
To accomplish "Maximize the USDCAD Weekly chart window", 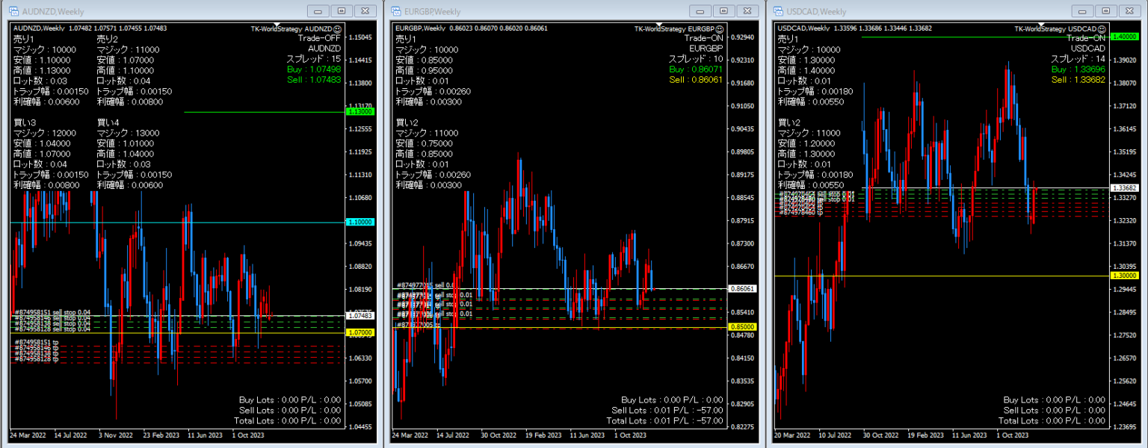I will pyautogui.click(x=1106, y=11).
